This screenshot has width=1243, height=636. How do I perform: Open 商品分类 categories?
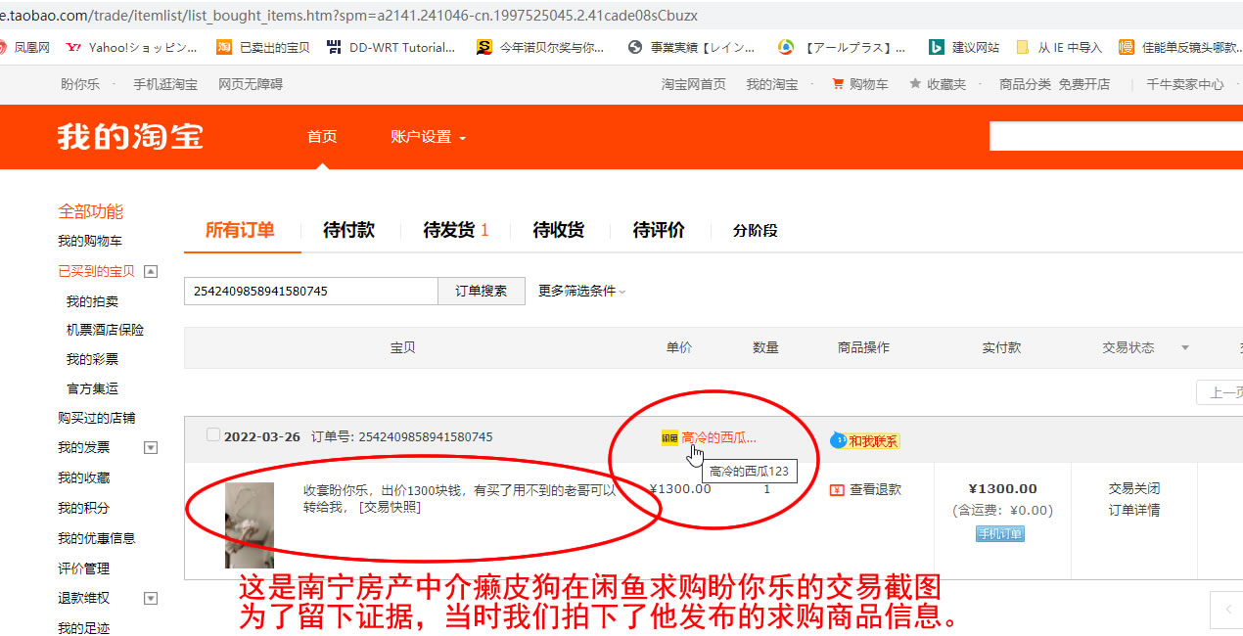click(1025, 84)
